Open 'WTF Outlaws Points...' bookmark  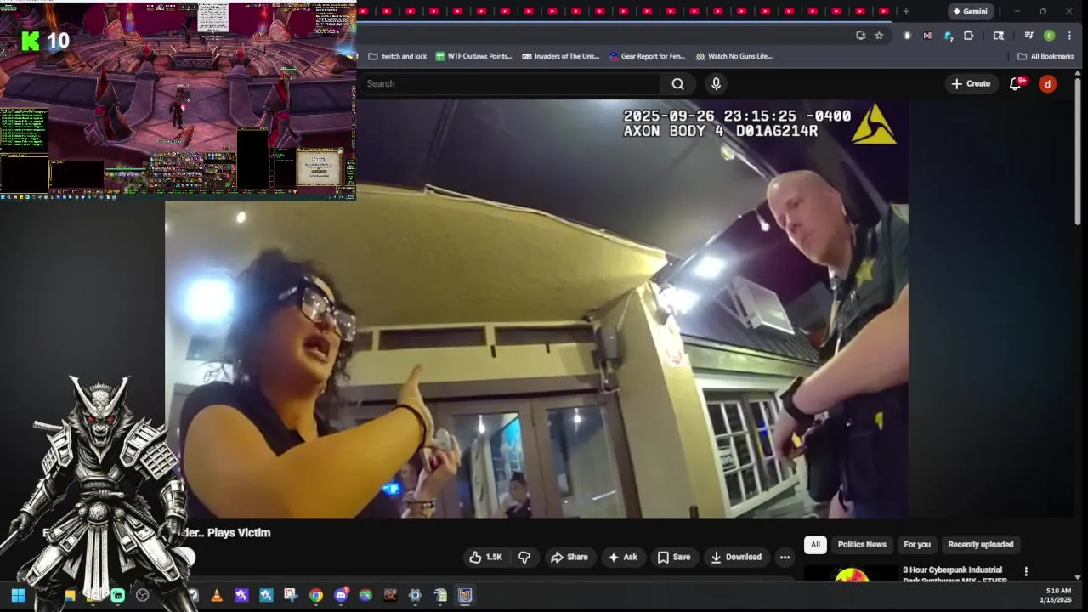pos(473,56)
